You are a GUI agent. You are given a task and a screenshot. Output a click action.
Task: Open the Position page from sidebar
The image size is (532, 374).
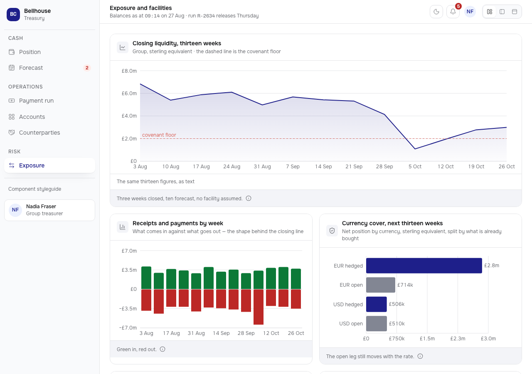tap(50, 52)
